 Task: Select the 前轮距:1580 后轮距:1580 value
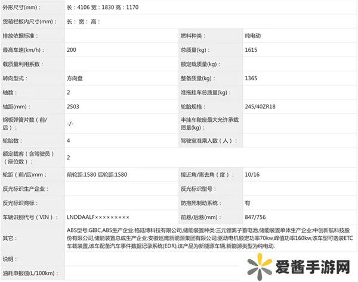tap(97, 175)
